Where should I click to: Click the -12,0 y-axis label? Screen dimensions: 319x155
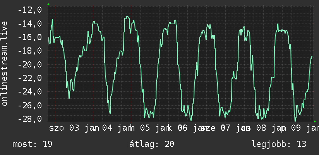(x=30, y=10)
